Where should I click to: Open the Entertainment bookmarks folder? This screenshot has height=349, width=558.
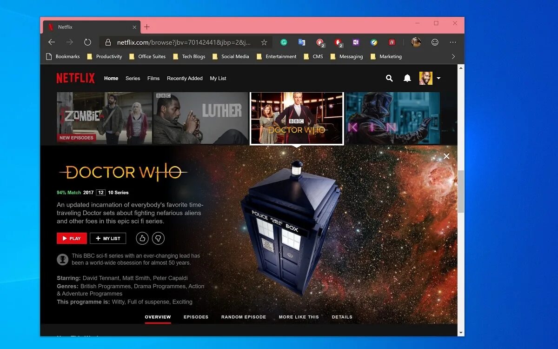[x=276, y=57]
